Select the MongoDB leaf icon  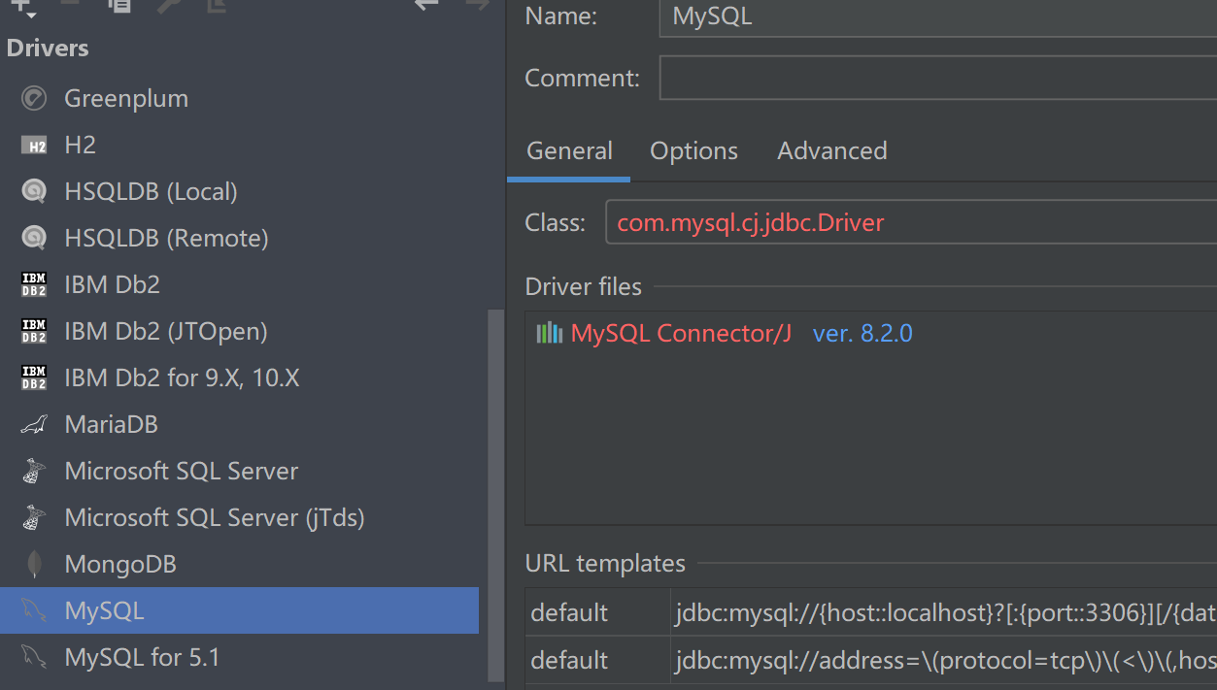click(34, 564)
